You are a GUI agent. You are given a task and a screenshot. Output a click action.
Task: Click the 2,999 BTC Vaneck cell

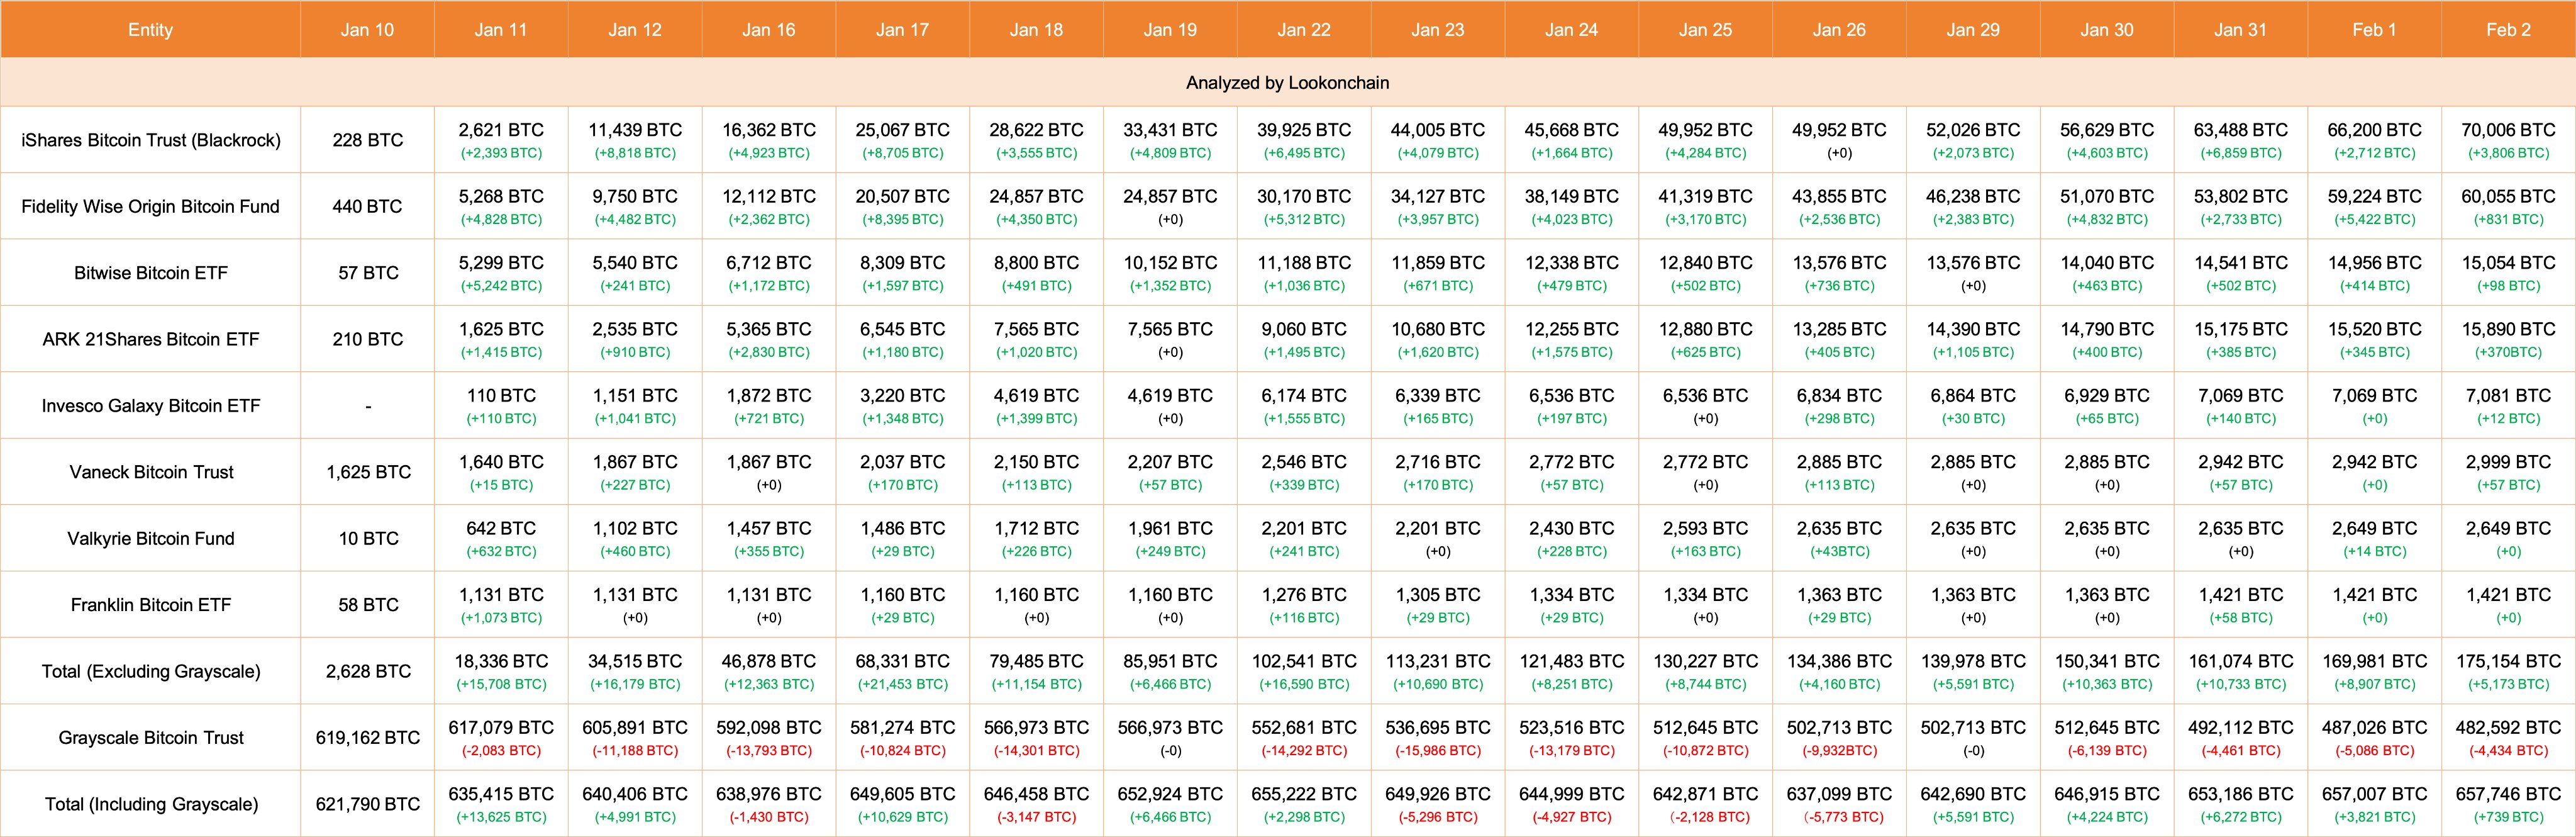tap(2508, 471)
